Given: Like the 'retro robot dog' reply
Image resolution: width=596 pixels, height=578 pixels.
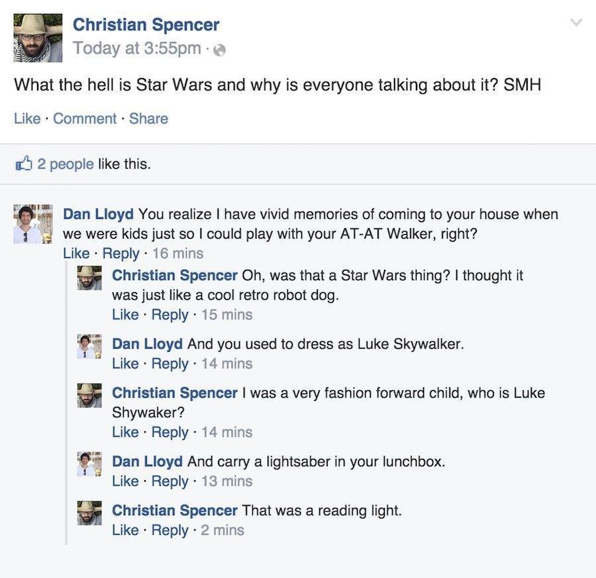Looking at the screenshot, I should [125, 315].
